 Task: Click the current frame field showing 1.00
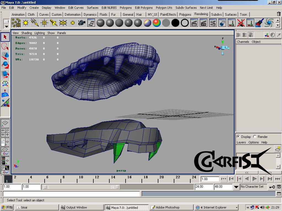click(210, 179)
